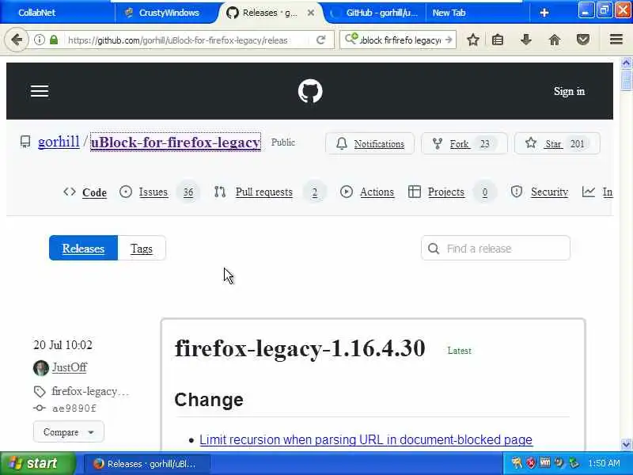The width and height of the screenshot is (633, 475).
Task: Click the repository icon beside gorhill
Action: [x=25, y=142]
